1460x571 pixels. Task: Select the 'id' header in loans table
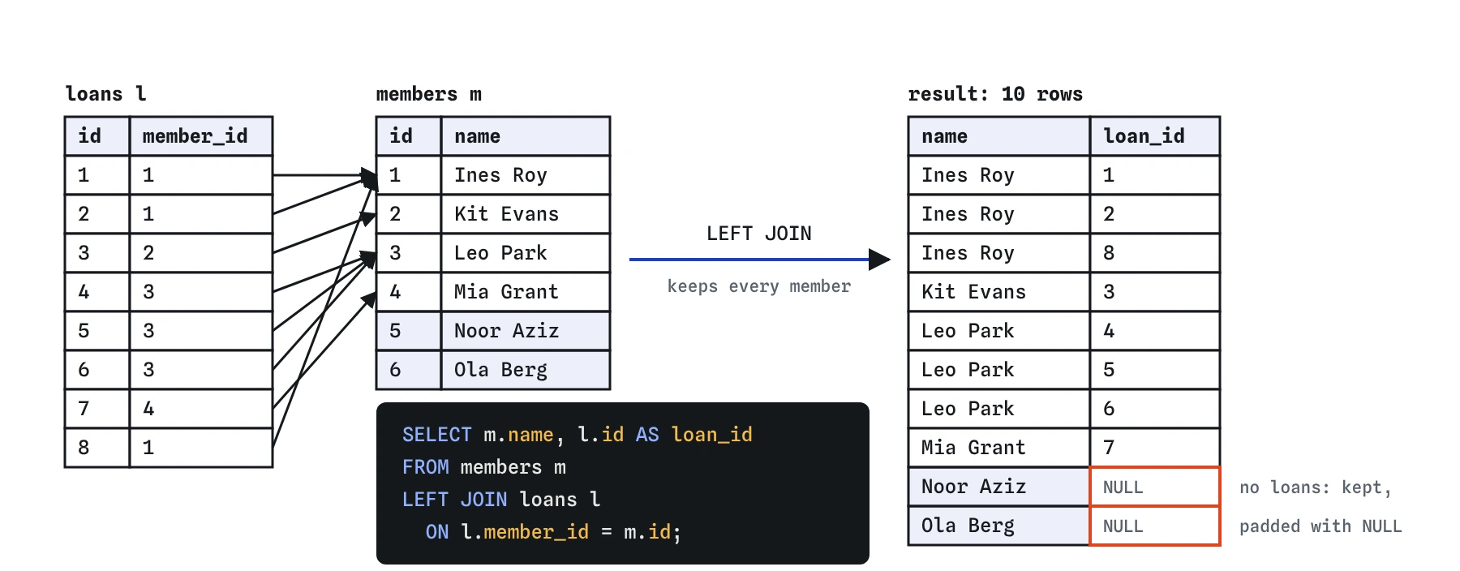[97, 136]
